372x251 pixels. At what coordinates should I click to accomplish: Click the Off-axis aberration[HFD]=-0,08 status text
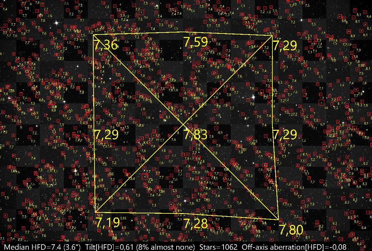click(294, 247)
